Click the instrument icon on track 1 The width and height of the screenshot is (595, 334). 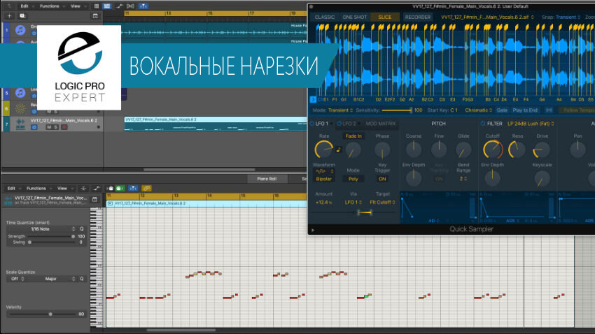pyautogui.click(x=20, y=30)
